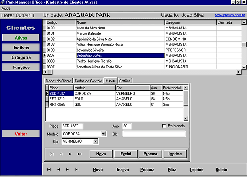Show Inativos clients list

coord(21,48)
